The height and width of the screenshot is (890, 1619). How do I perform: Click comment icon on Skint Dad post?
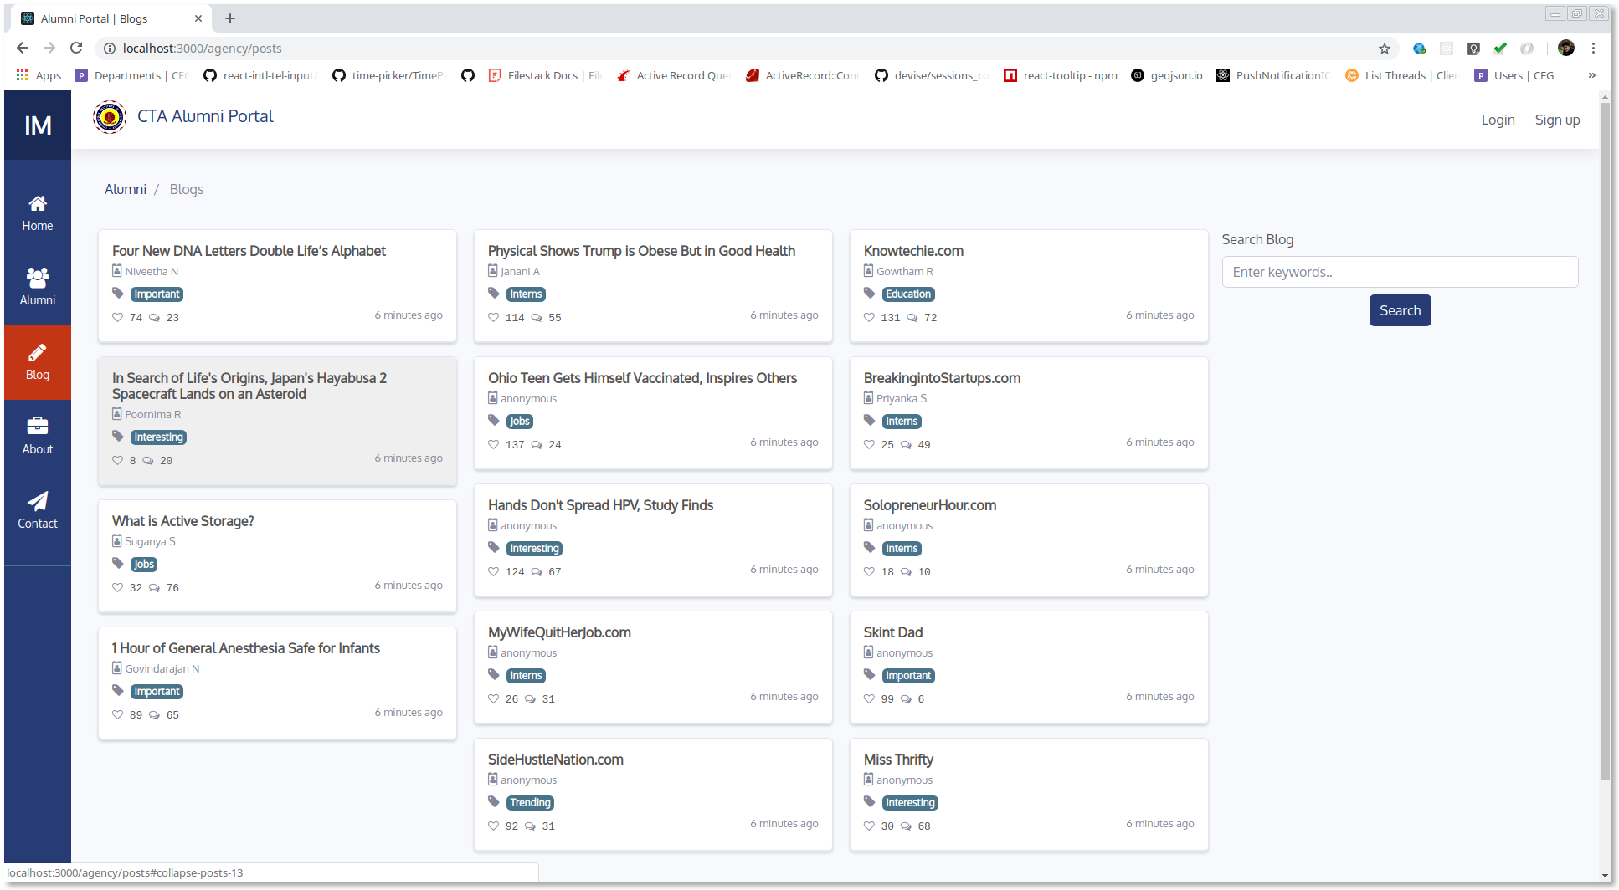tap(906, 699)
